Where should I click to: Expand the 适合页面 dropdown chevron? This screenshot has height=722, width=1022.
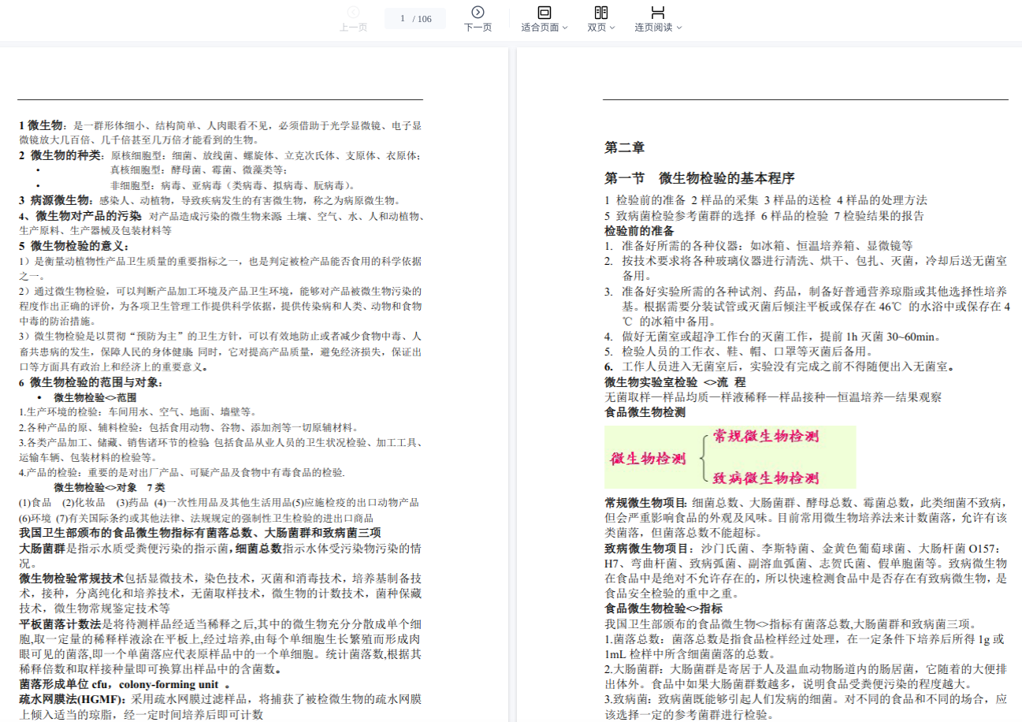[x=565, y=28]
